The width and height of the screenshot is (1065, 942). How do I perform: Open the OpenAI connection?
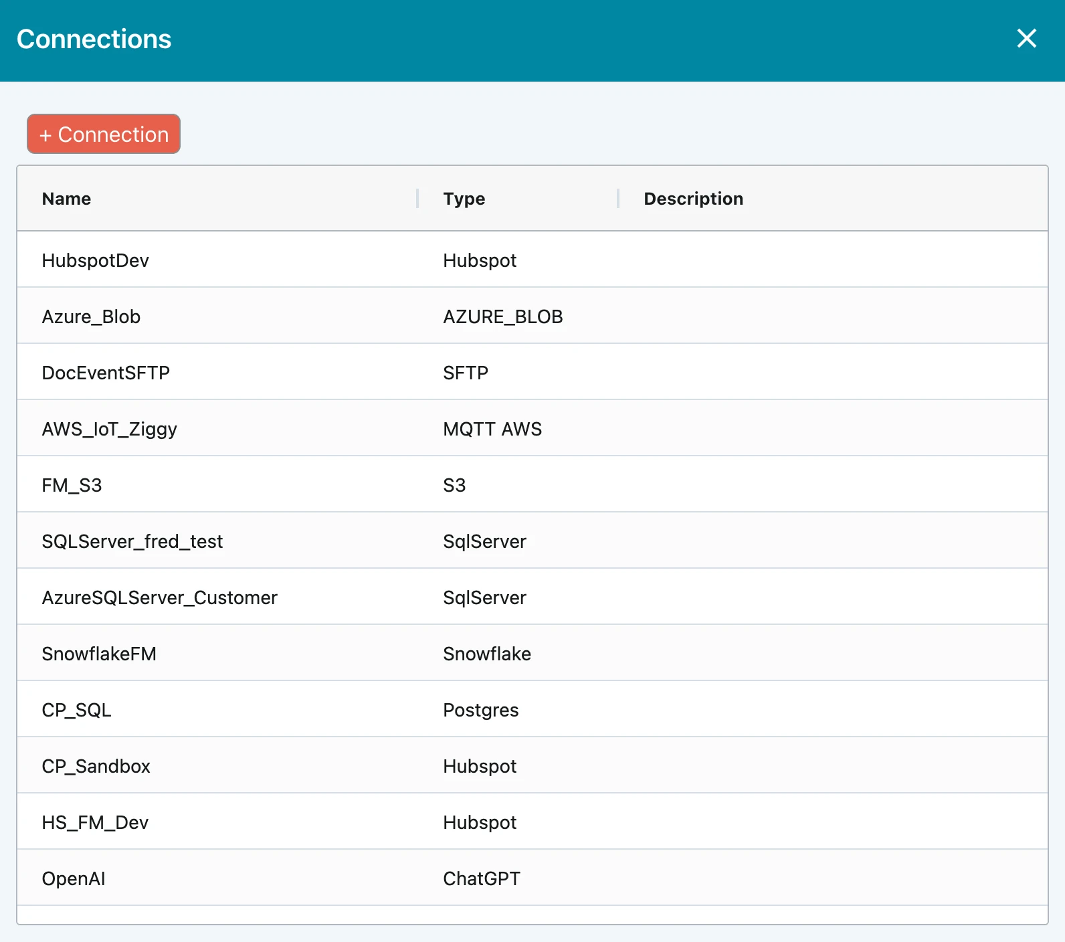pos(74,878)
